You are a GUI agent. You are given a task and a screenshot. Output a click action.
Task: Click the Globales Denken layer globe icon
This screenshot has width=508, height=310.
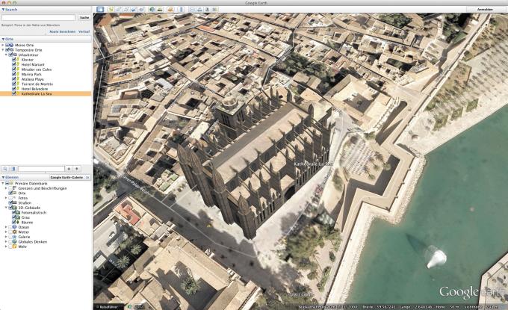15,242
